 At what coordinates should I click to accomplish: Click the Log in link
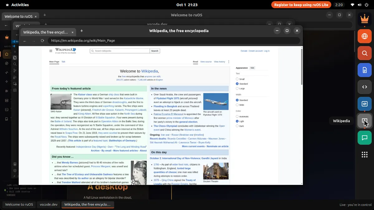267,51
